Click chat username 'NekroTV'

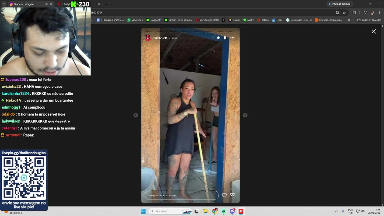click(13, 100)
